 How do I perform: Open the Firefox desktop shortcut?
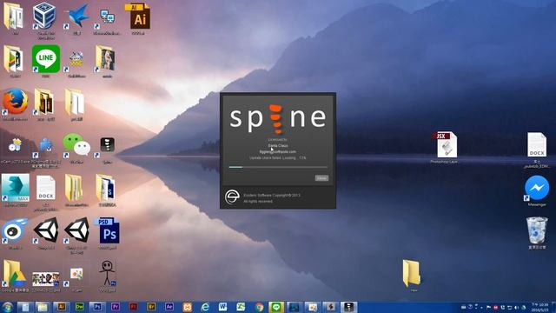point(16,102)
